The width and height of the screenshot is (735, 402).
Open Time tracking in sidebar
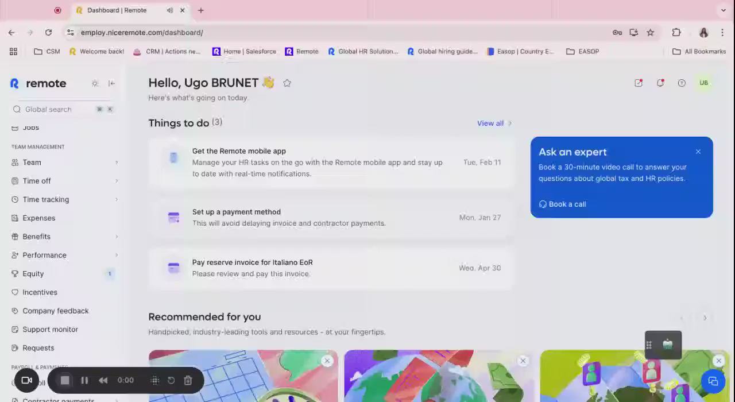(46, 199)
